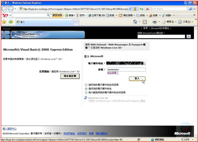The image size is (198, 142).
Task: Click the 密碼 password field
Action: tap(126, 70)
